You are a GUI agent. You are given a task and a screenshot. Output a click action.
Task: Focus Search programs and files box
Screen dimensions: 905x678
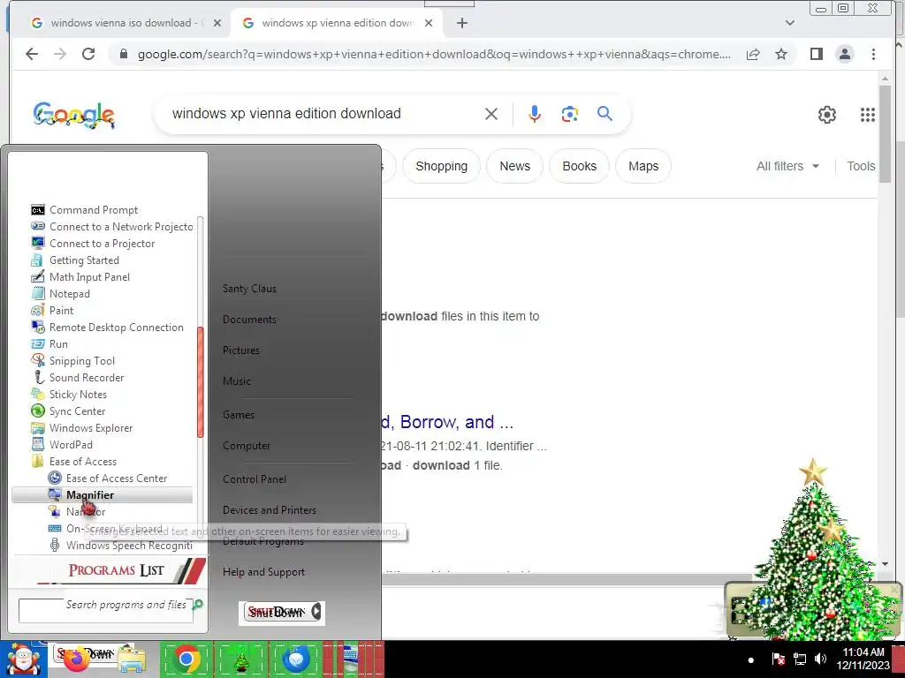pos(106,610)
